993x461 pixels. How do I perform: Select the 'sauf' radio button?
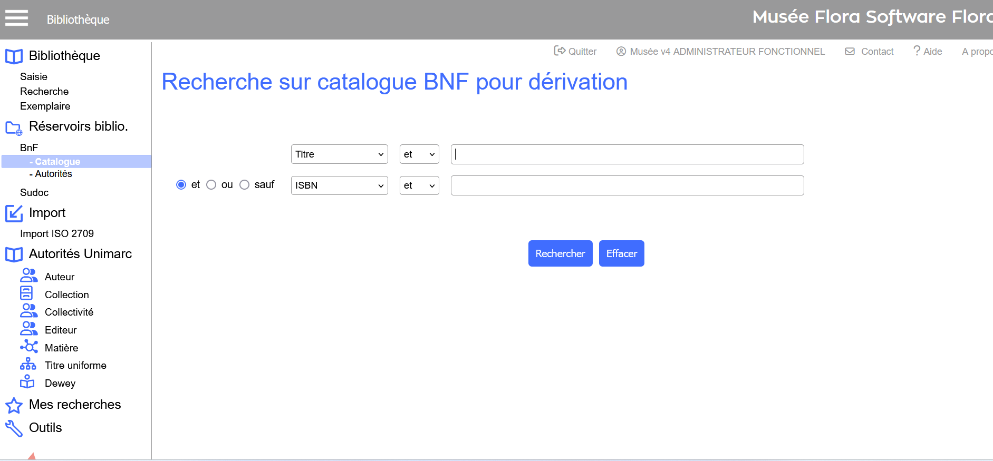coord(245,185)
